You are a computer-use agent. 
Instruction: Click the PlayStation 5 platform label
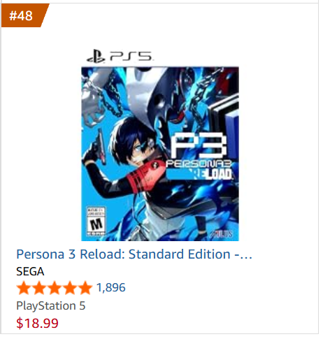[x=51, y=306]
